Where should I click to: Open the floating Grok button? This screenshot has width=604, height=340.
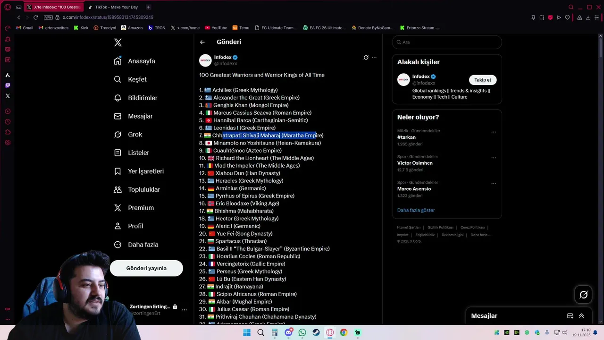click(x=584, y=295)
